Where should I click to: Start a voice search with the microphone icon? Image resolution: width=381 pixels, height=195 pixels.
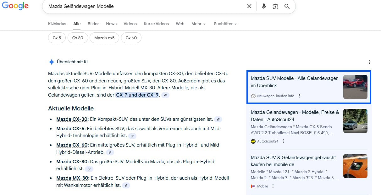263,6
